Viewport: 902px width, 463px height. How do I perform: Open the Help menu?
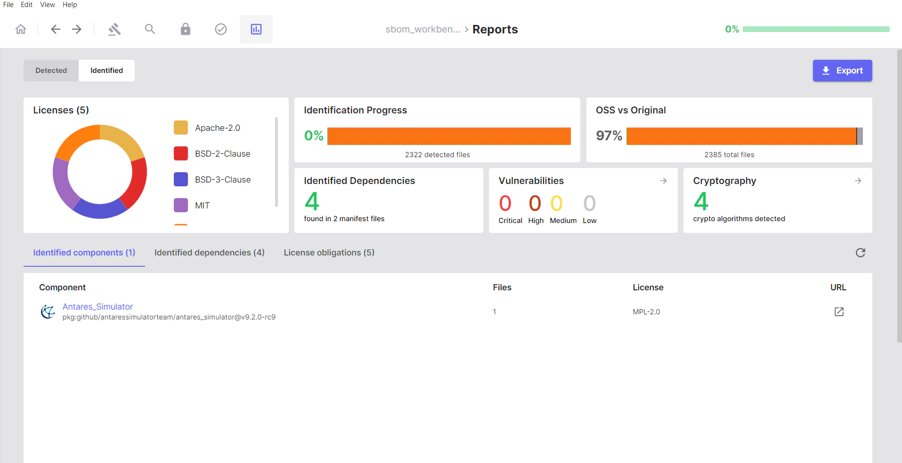pyautogui.click(x=70, y=5)
